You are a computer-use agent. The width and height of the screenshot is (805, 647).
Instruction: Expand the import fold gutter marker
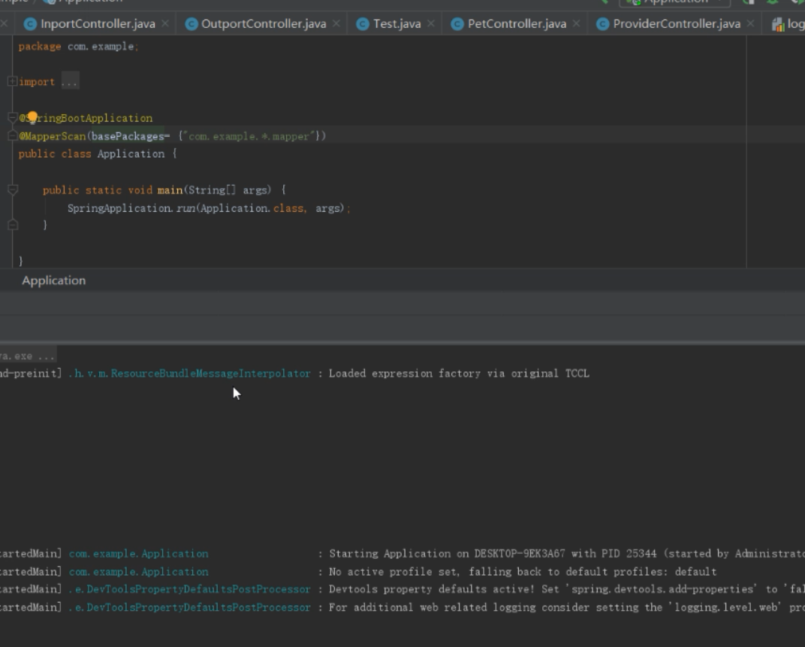pyautogui.click(x=12, y=81)
